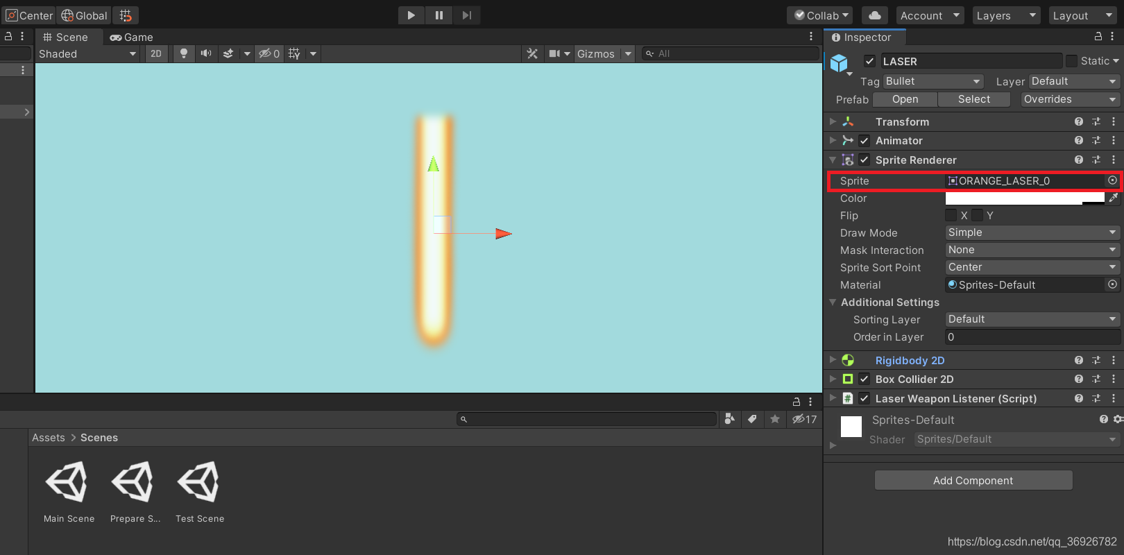1124x555 pixels.
Task: Open Mask Interaction None dropdown
Action: (x=1032, y=250)
